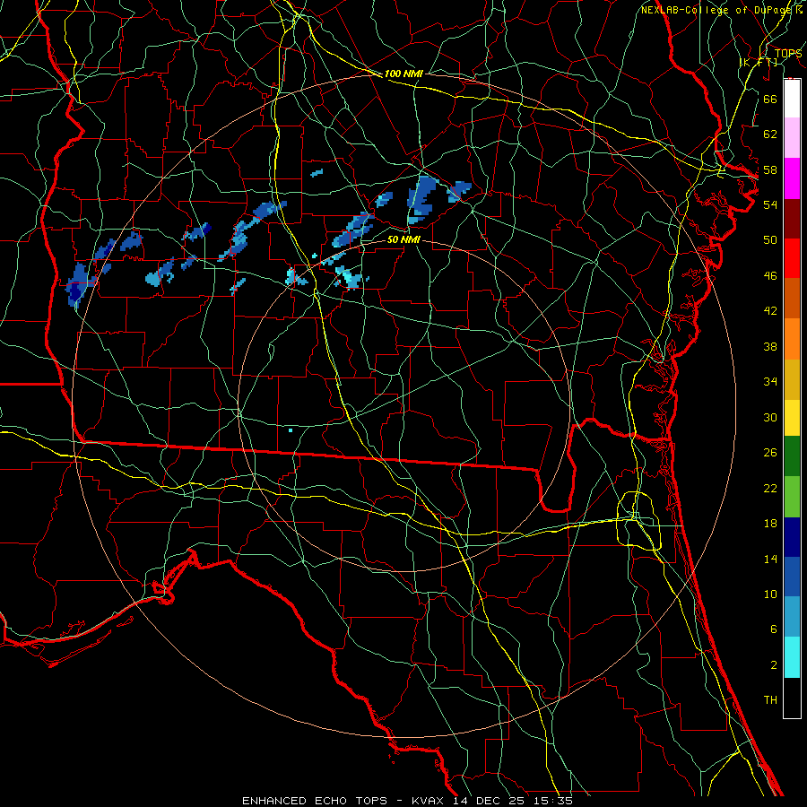Image resolution: width=807 pixels, height=807 pixels.
Task: Click the "14" legend value
Action: [x=770, y=559]
